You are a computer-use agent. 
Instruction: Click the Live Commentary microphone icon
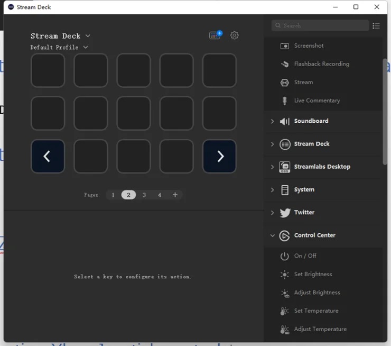click(x=284, y=101)
